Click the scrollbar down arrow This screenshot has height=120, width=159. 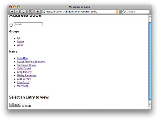(x=150, y=105)
